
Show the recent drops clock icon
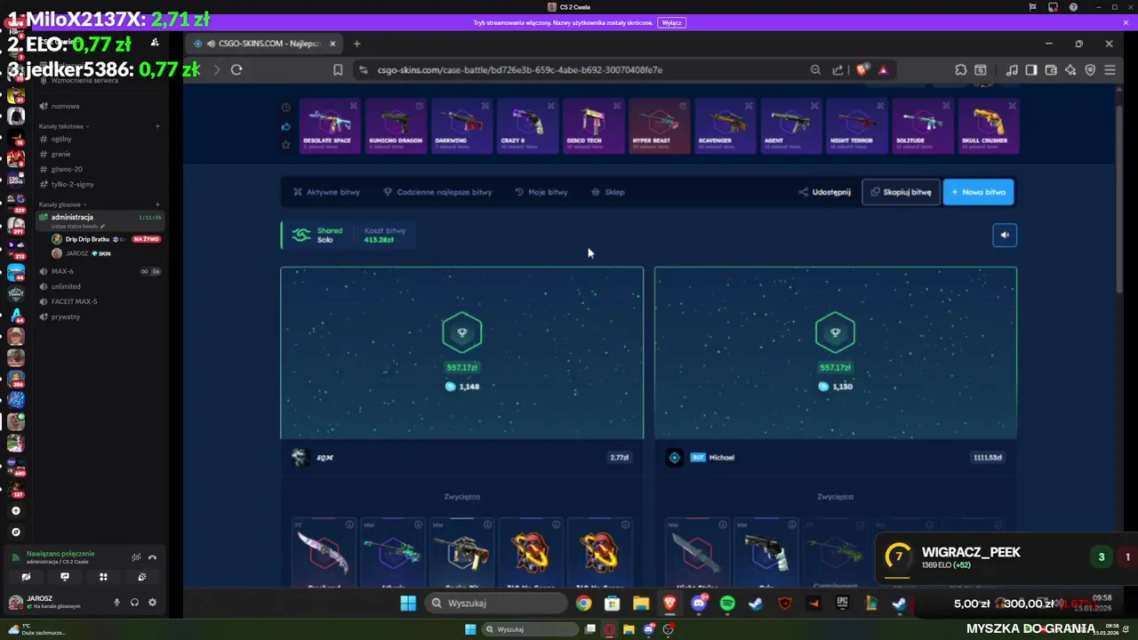[285, 108]
